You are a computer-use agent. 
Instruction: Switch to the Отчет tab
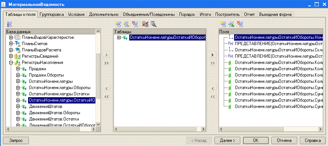(249, 14)
